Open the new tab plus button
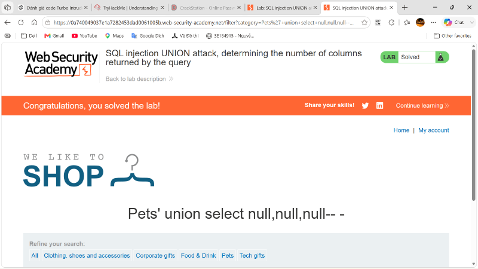The width and height of the screenshot is (478, 269). point(405,8)
